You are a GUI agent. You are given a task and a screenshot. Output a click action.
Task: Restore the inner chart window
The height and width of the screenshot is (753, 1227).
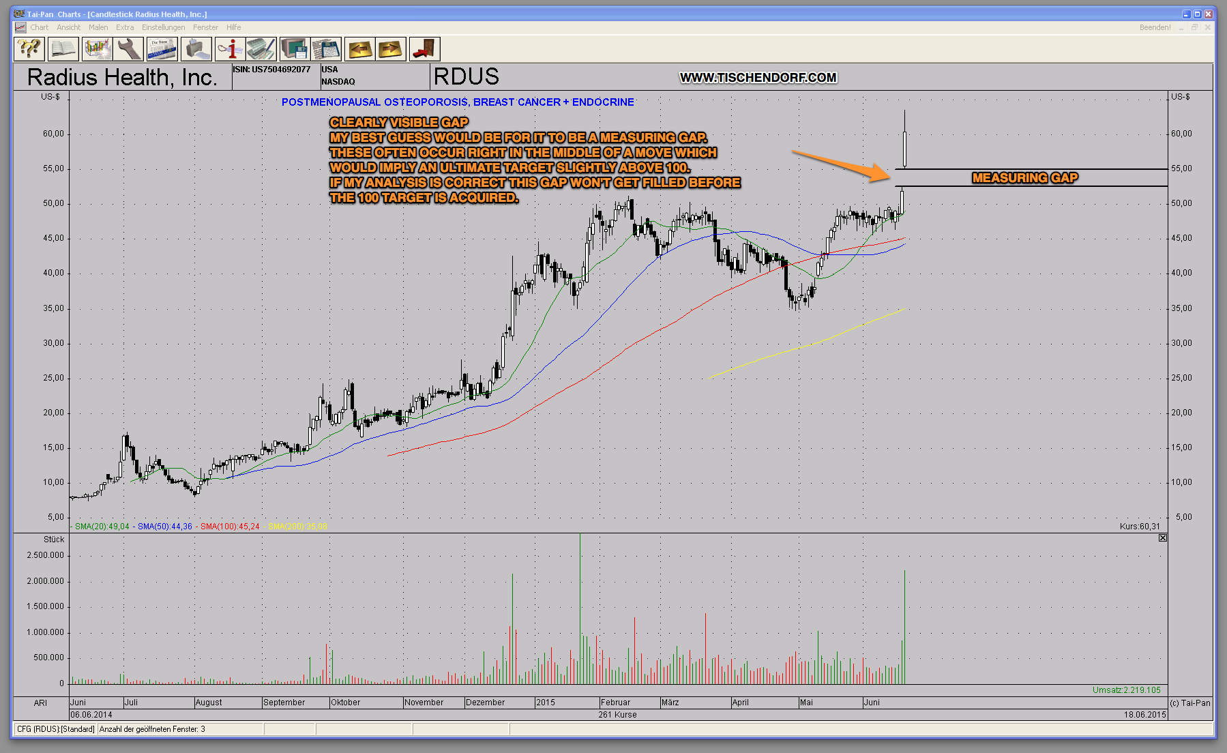click(1194, 27)
